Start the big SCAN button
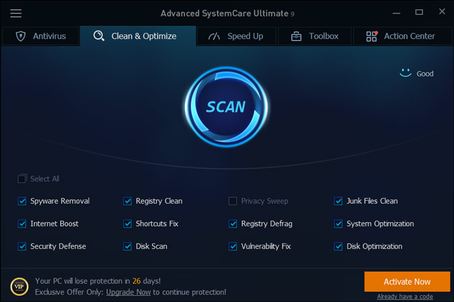The image size is (454, 302). coord(226,107)
